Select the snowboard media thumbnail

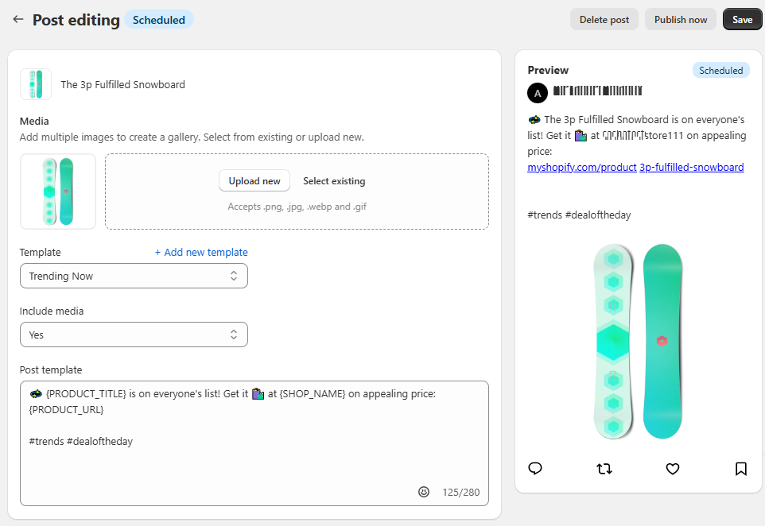pos(58,191)
